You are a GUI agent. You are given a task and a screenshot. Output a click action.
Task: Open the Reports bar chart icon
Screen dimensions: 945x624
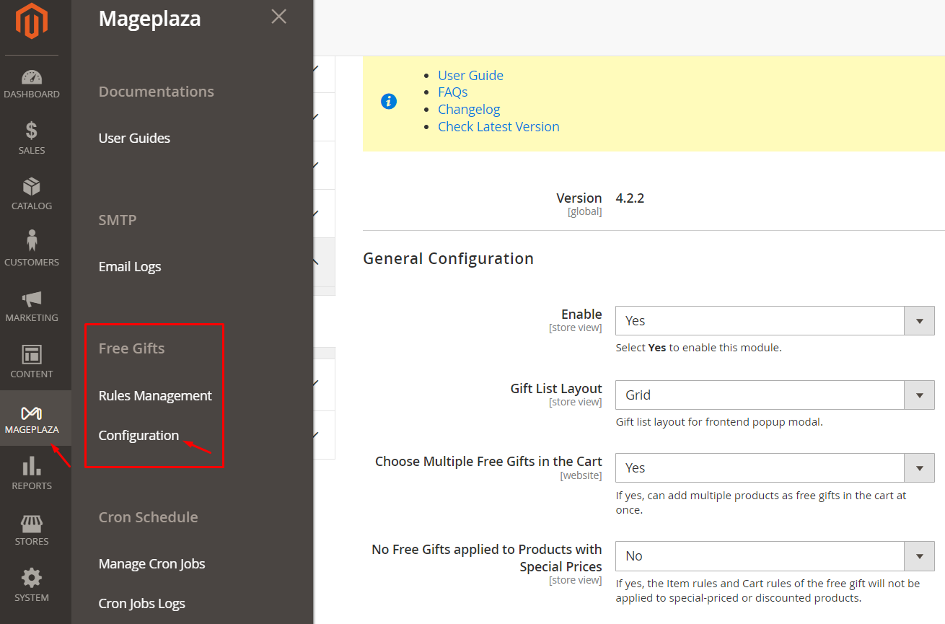tap(32, 467)
